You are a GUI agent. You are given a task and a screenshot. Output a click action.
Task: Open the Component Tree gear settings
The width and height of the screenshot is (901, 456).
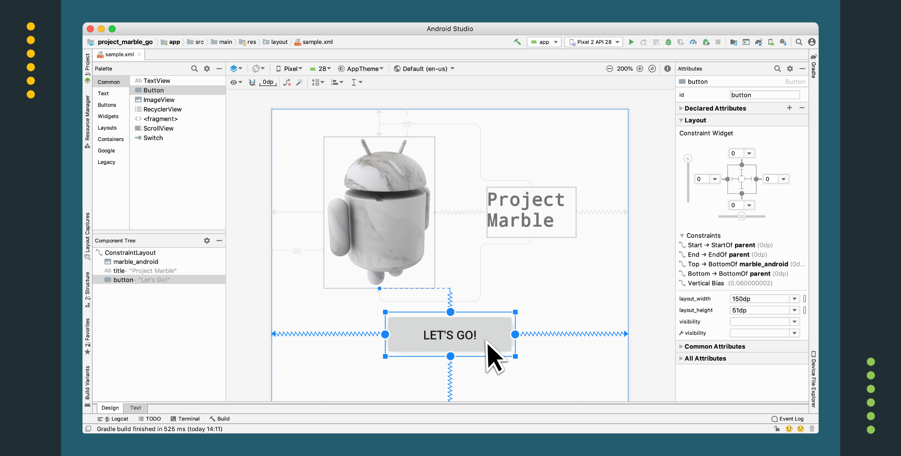pyautogui.click(x=207, y=241)
